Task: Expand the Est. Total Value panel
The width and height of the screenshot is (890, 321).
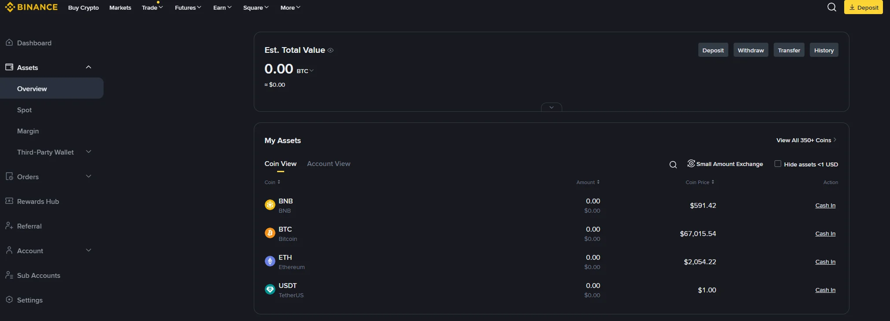Action: (551, 107)
